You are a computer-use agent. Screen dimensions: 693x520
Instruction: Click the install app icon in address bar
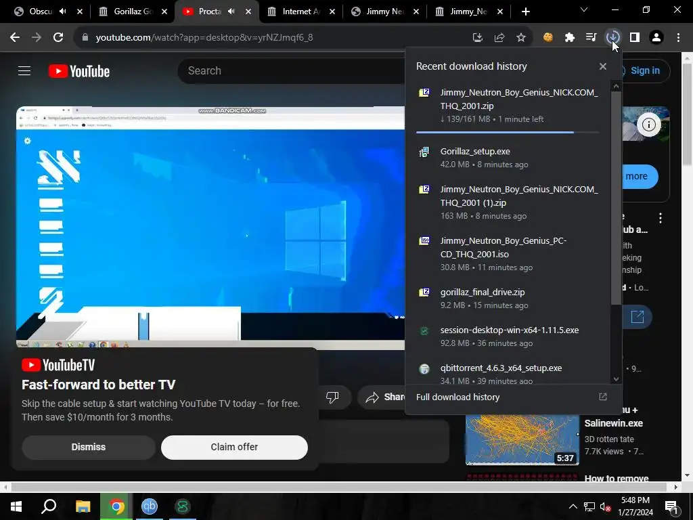tap(477, 38)
